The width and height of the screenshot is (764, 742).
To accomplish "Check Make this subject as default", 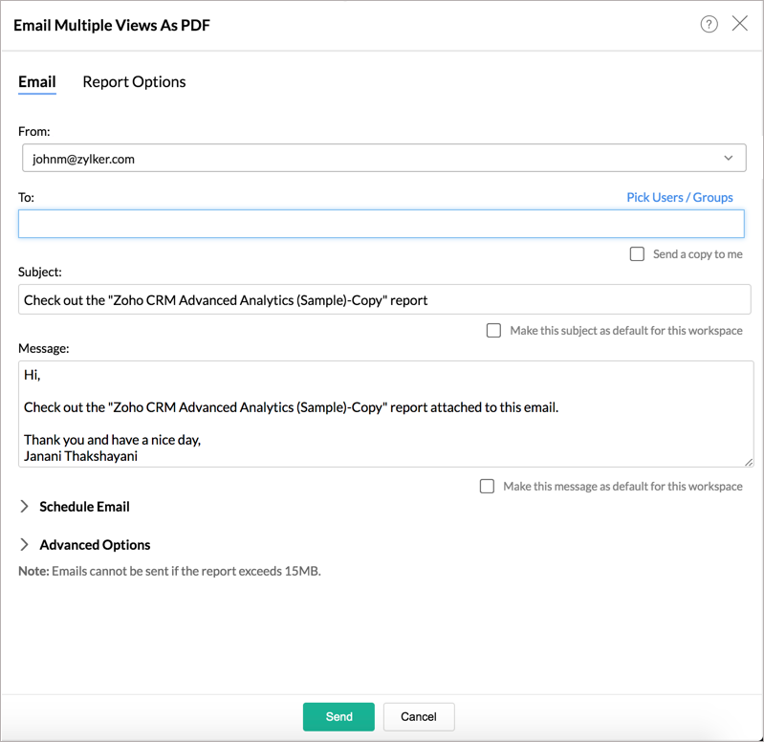I will 493,330.
